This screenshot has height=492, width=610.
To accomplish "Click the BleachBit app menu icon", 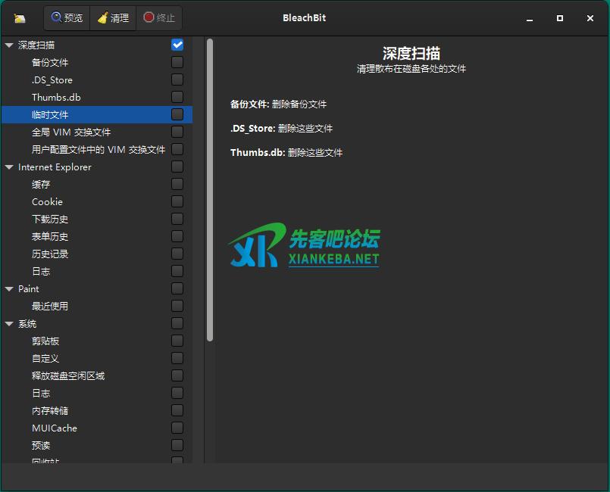I will coord(20,18).
